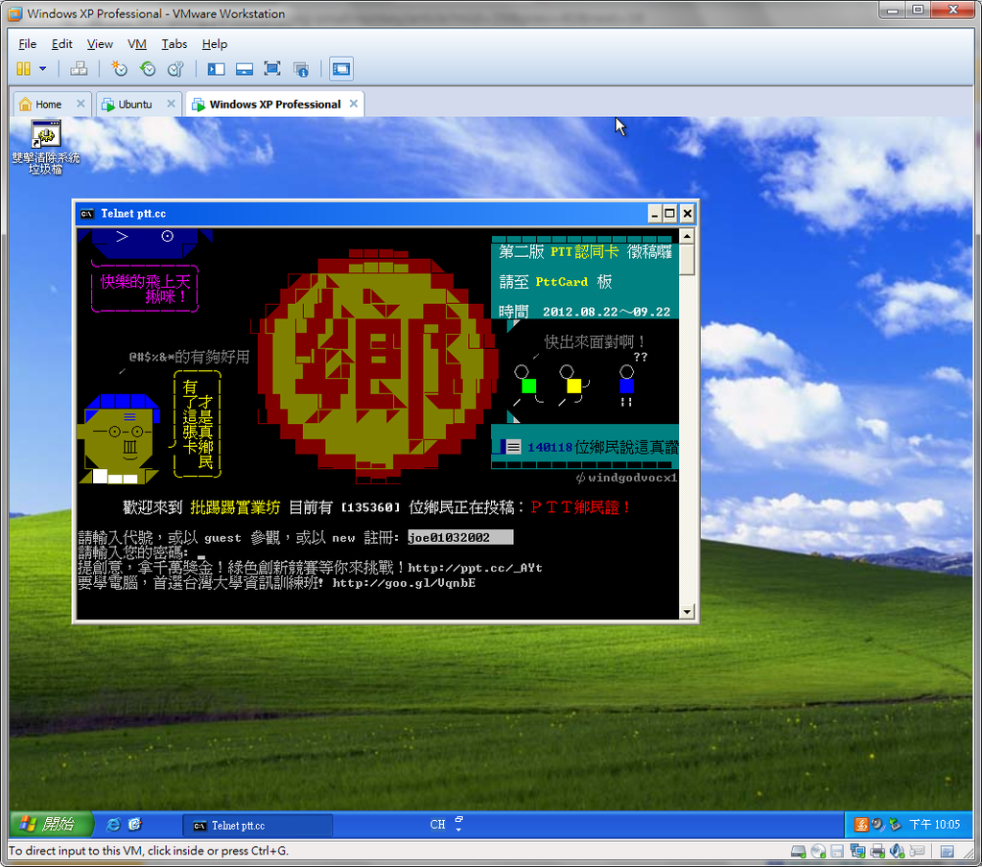Take a snapshot of this virtual machine
This screenshot has height=867, width=982.
click(x=118, y=69)
